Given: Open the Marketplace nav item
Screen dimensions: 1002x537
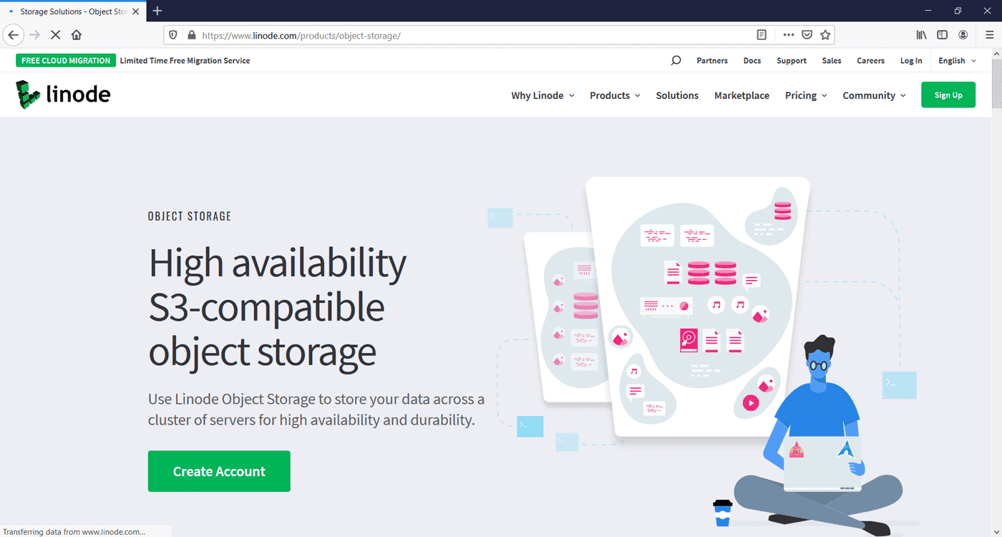Looking at the screenshot, I should [x=741, y=95].
